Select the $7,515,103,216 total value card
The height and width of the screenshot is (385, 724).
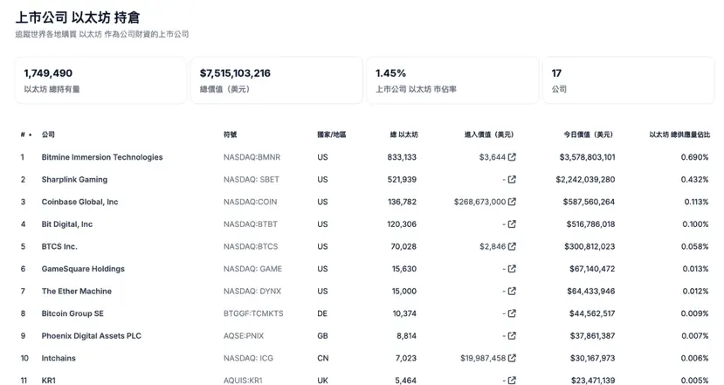tap(277, 80)
